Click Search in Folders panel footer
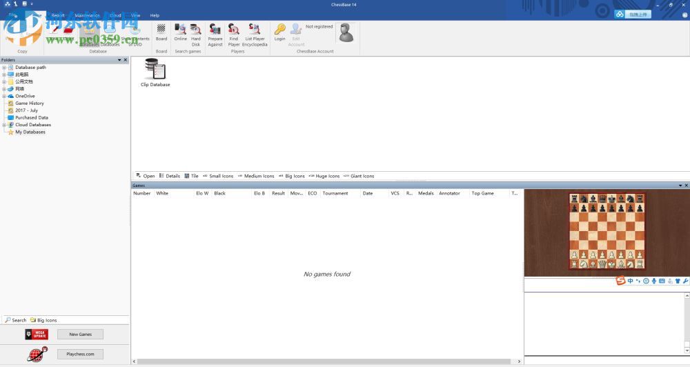This screenshot has height=367, width=690. 16,320
